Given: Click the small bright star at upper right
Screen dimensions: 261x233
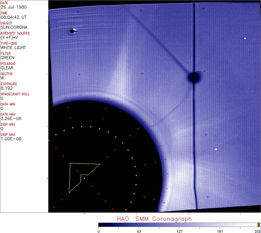Looking at the screenshot, I should 245,38.
